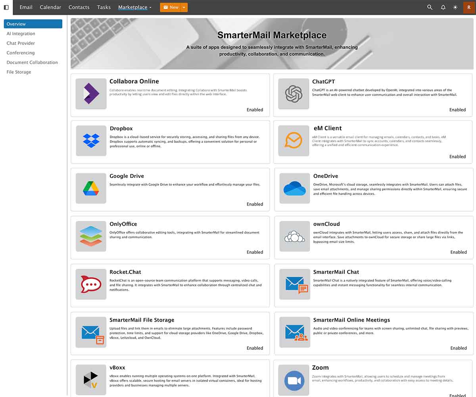Screen dimensions: 476x397
Task: Click the SmarterMail Marketplace banner heading
Action: tap(272, 35)
